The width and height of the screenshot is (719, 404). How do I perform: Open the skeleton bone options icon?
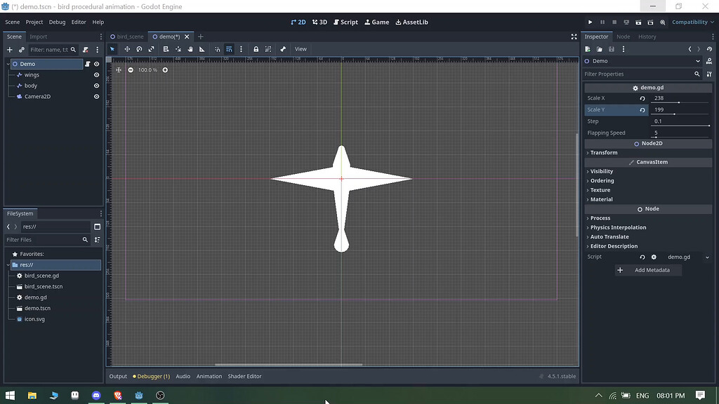tap(283, 49)
